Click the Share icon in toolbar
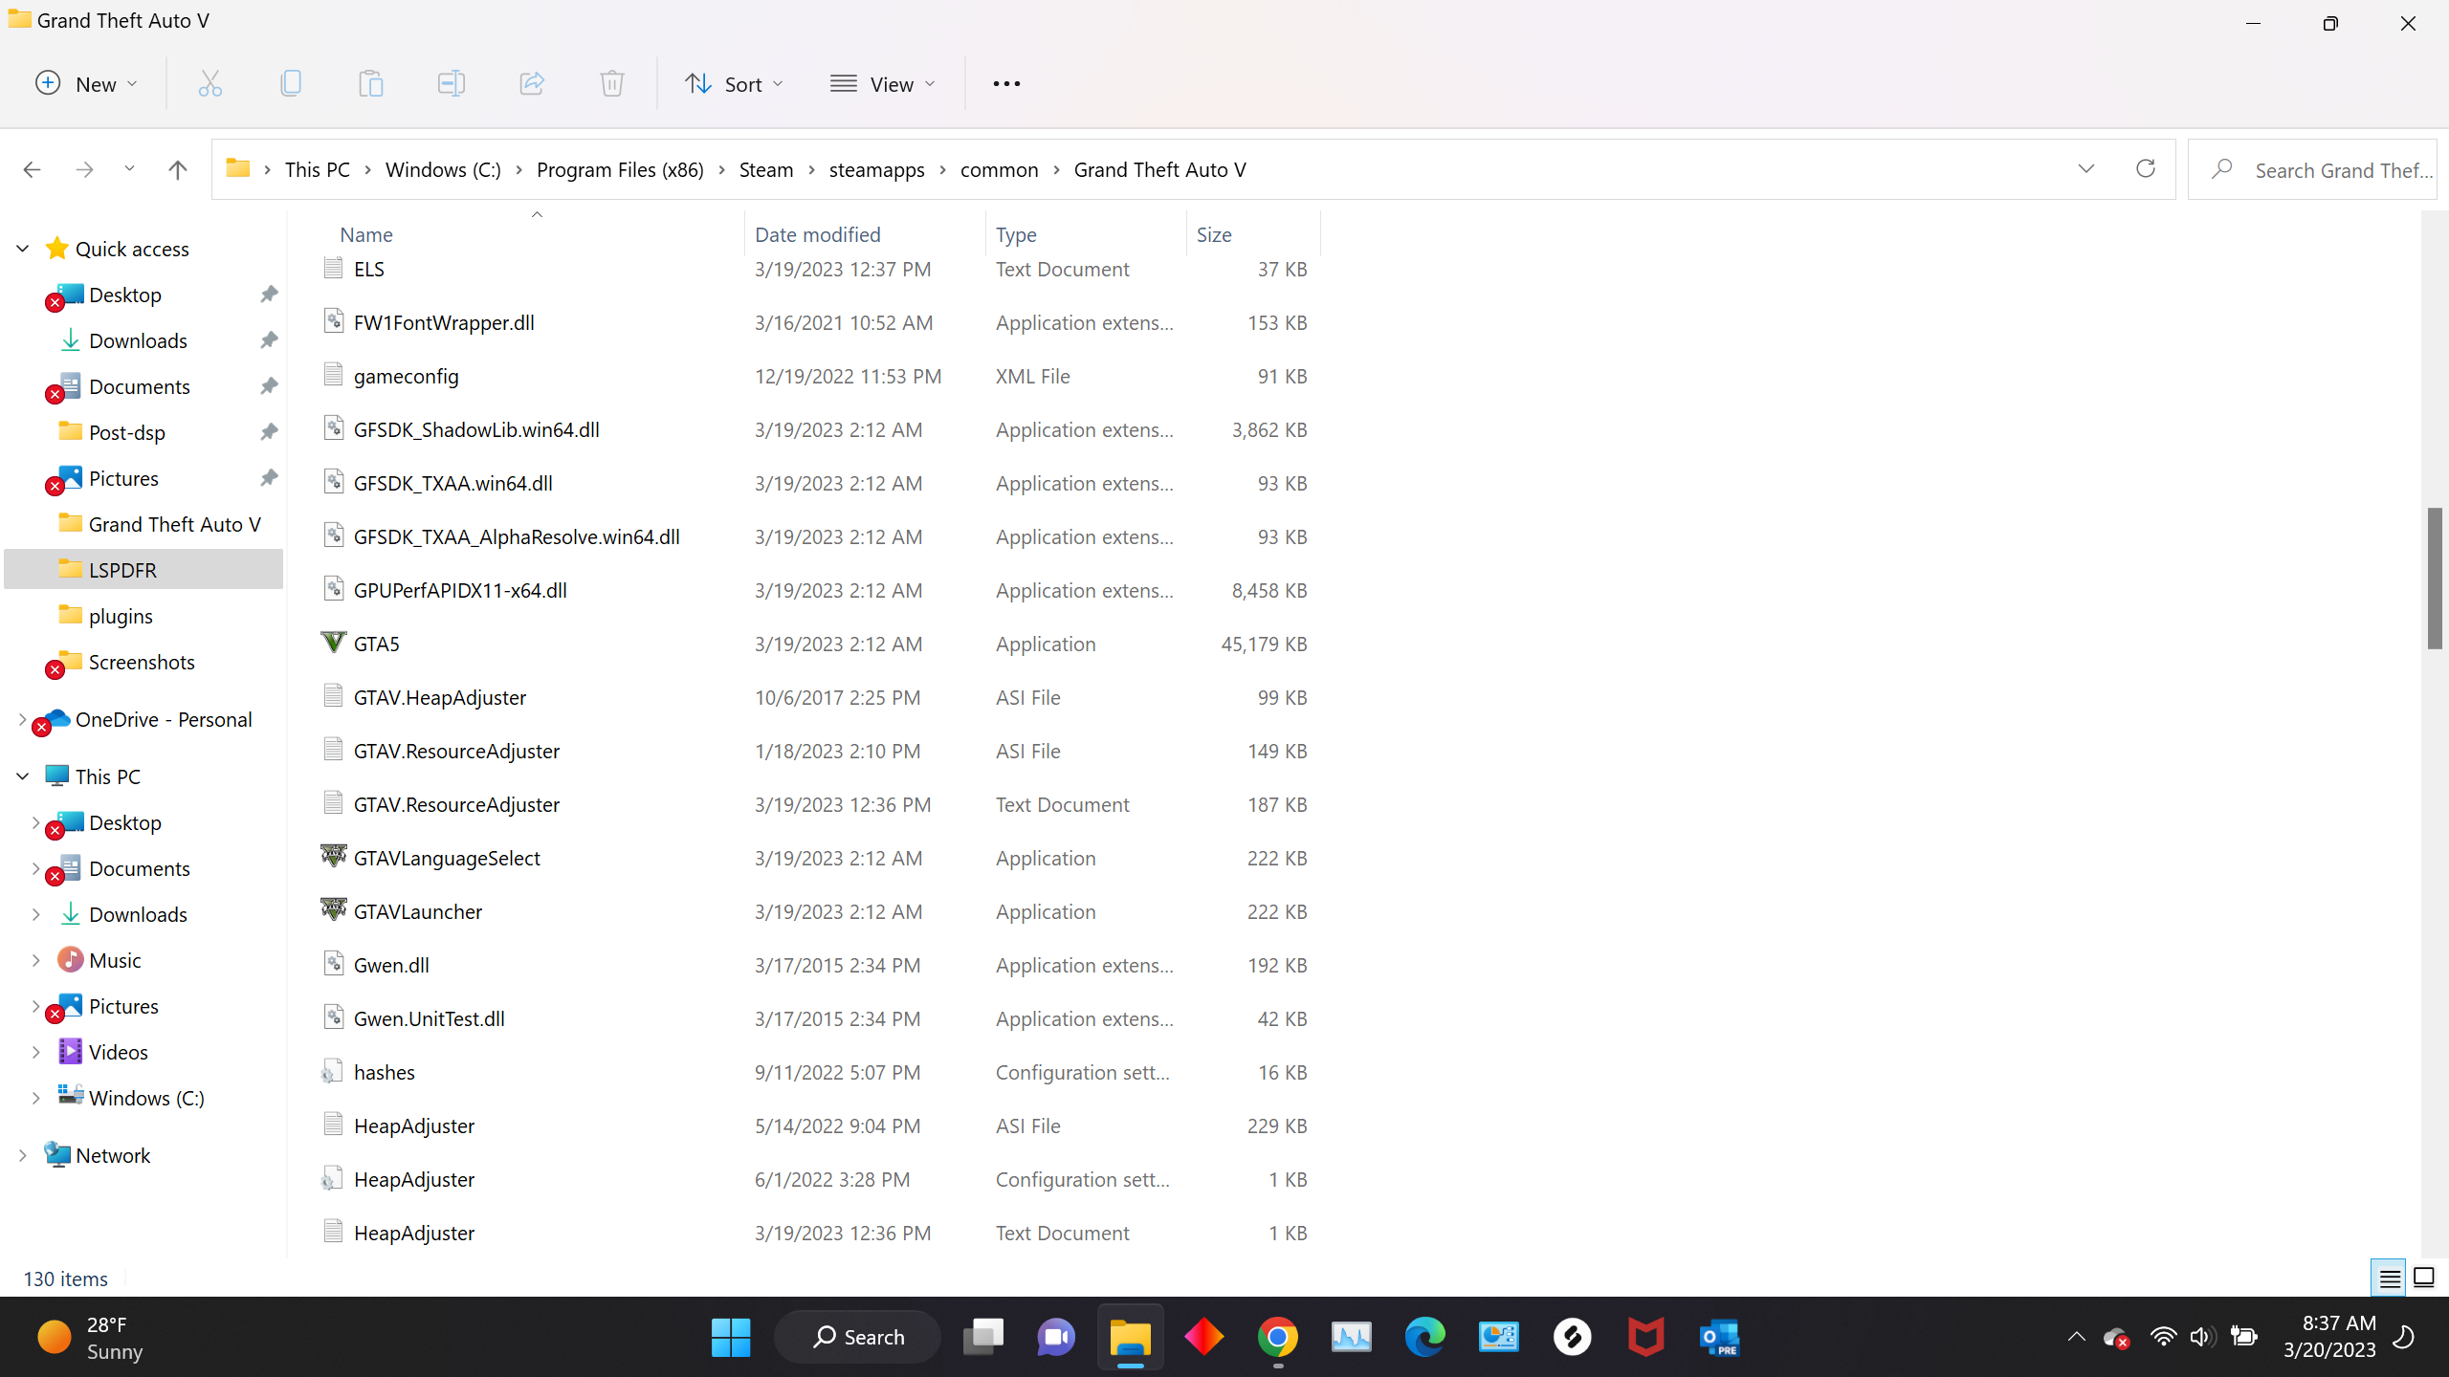Image resolution: width=2449 pixels, height=1377 pixels. pyautogui.click(x=532, y=84)
